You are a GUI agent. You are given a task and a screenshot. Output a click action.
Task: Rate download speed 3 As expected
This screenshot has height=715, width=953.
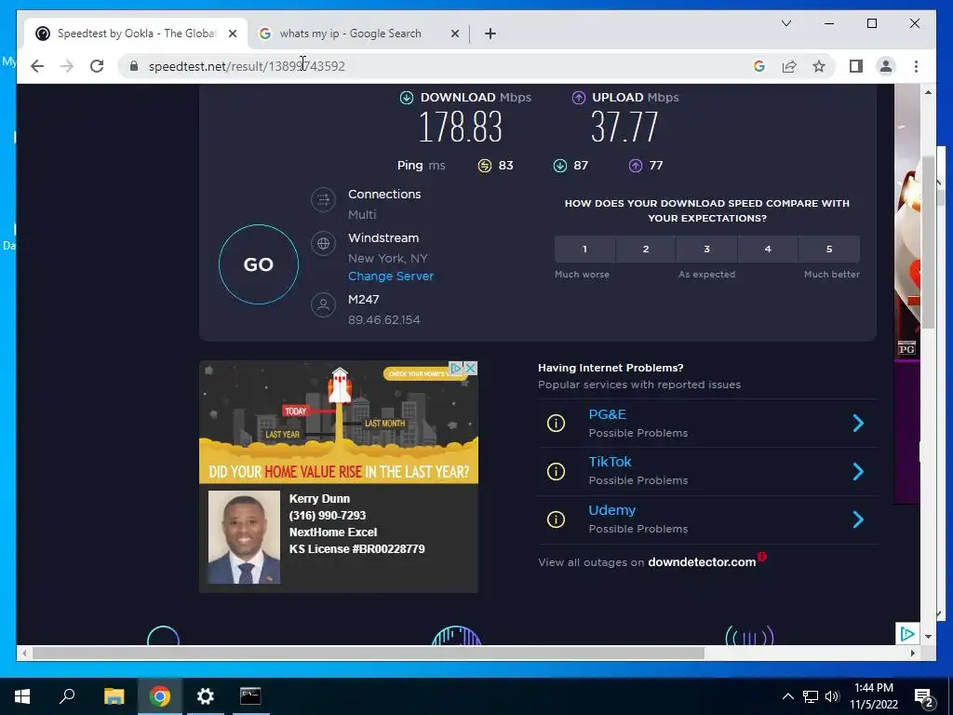click(x=707, y=250)
